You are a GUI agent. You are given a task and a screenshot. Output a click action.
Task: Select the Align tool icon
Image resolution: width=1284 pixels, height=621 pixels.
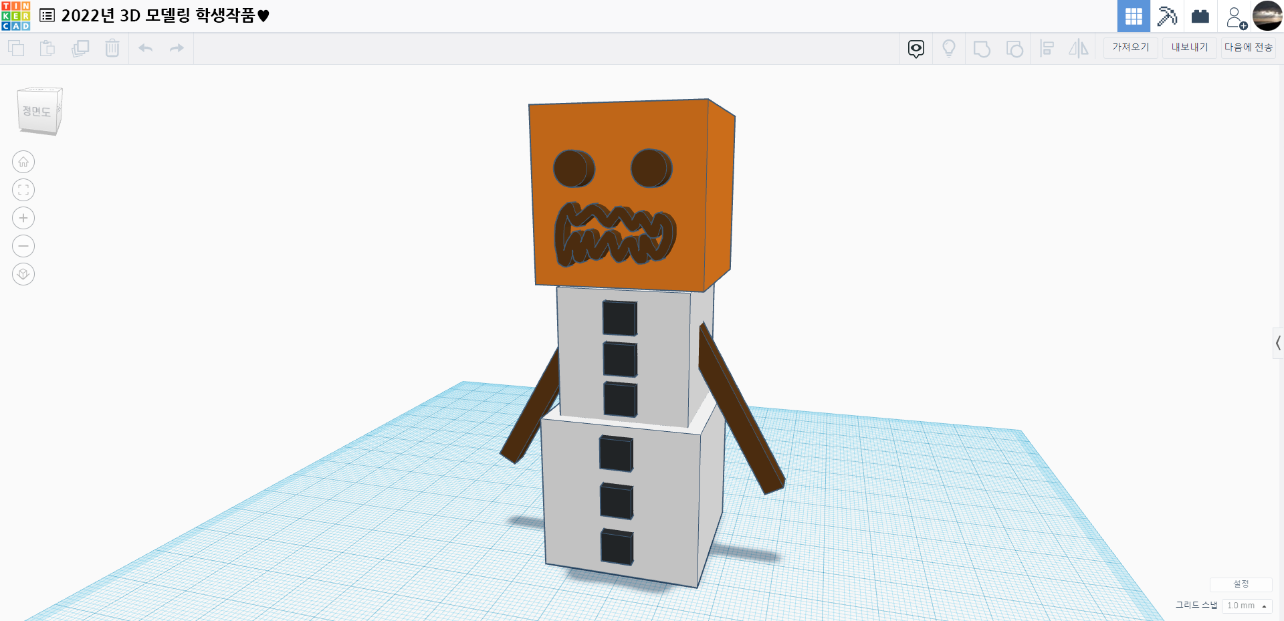[x=1047, y=48]
